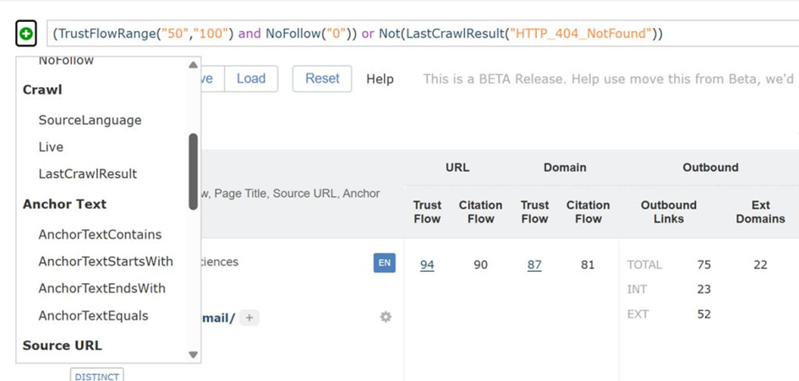Select the AnchorTextEndsWith option
This screenshot has height=381, width=799.
tap(101, 289)
